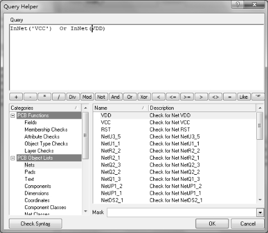Select the NetU1_1 row
The width and height of the screenshot is (268, 233).
[x=174, y=144]
